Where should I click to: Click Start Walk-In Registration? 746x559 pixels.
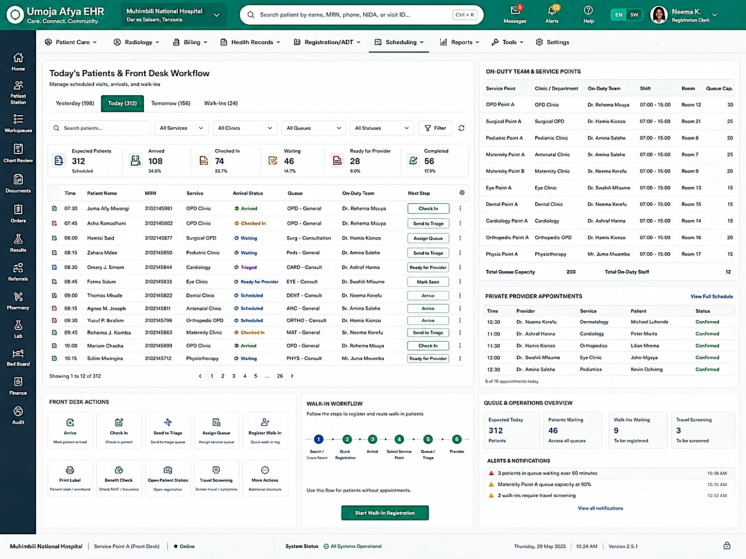click(385, 513)
